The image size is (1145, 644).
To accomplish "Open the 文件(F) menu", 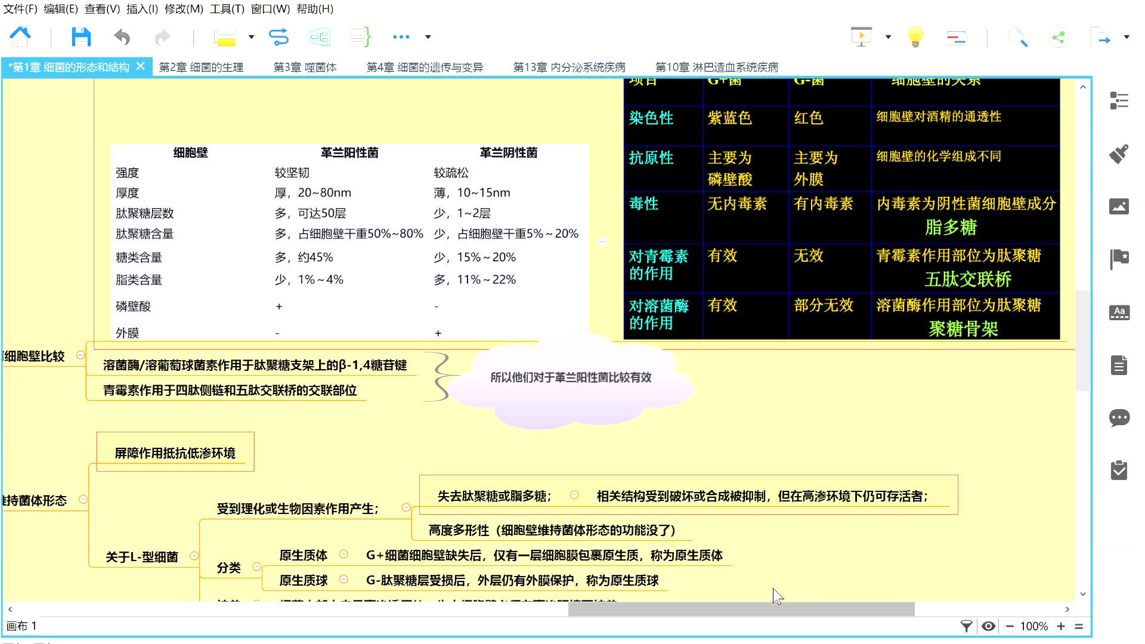I will (x=20, y=9).
